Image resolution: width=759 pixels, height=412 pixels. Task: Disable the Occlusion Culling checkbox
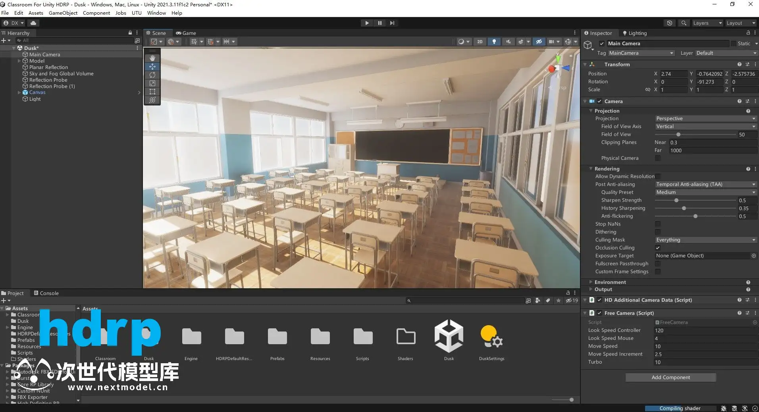pyautogui.click(x=658, y=248)
